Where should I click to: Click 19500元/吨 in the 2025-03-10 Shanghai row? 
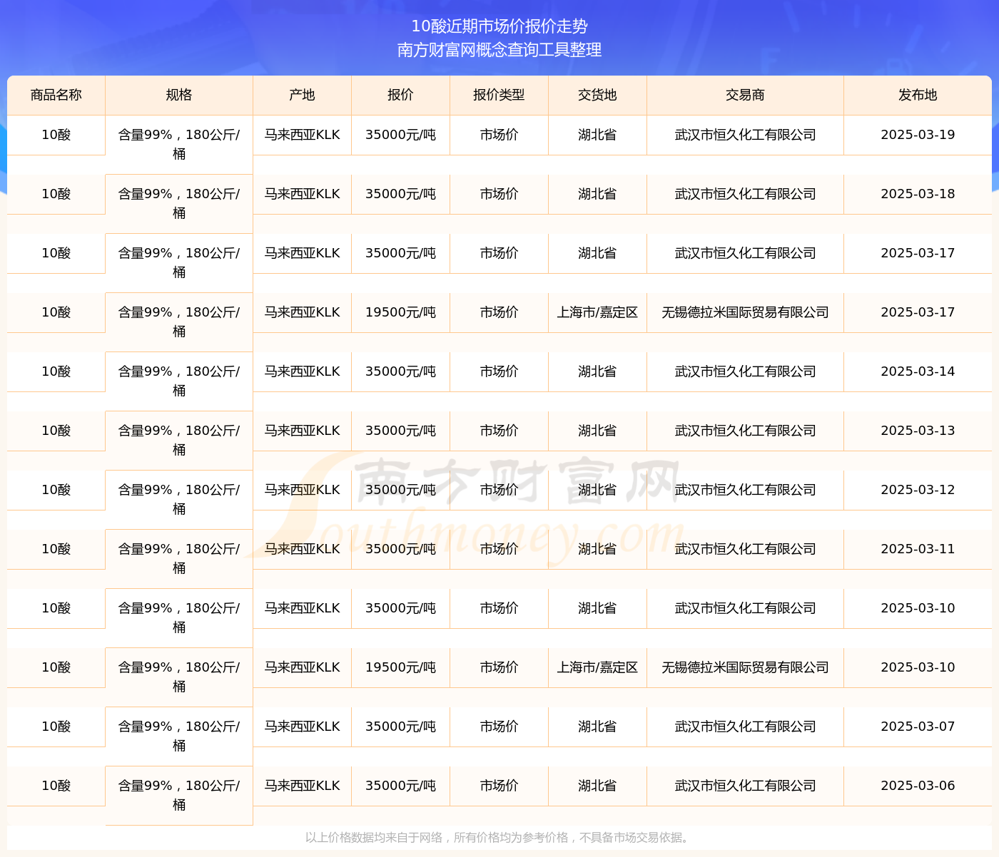click(x=400, y=667)
